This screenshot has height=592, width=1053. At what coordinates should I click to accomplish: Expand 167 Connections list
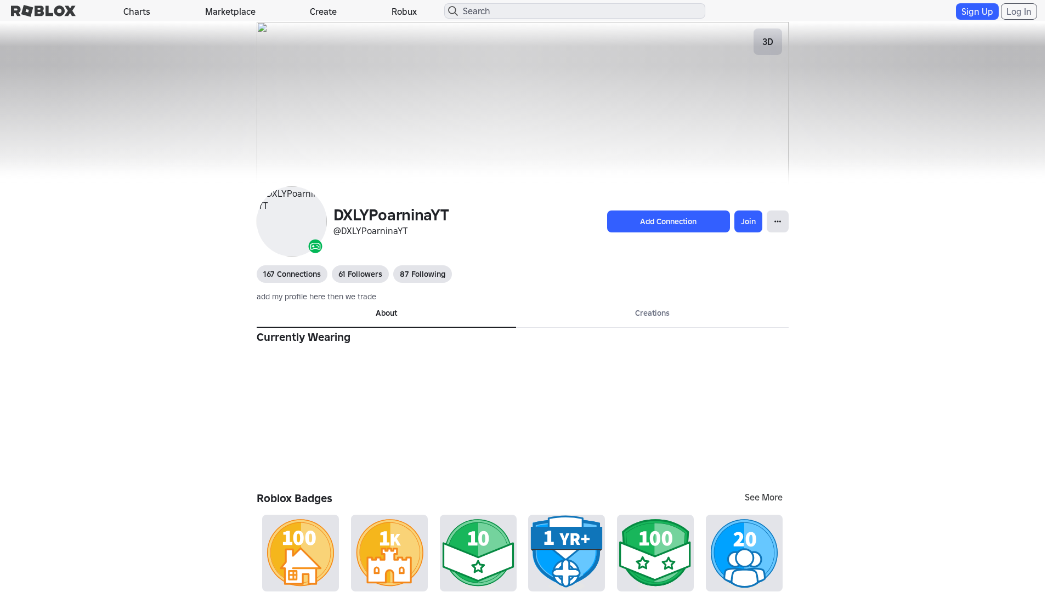coord(292,274)
